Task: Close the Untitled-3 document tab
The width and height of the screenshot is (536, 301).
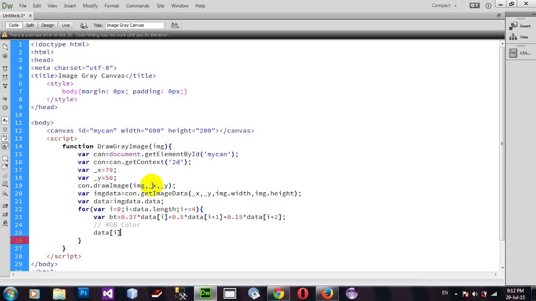Action: (30, 15)
